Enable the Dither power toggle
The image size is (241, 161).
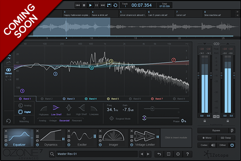pos(232,145)
